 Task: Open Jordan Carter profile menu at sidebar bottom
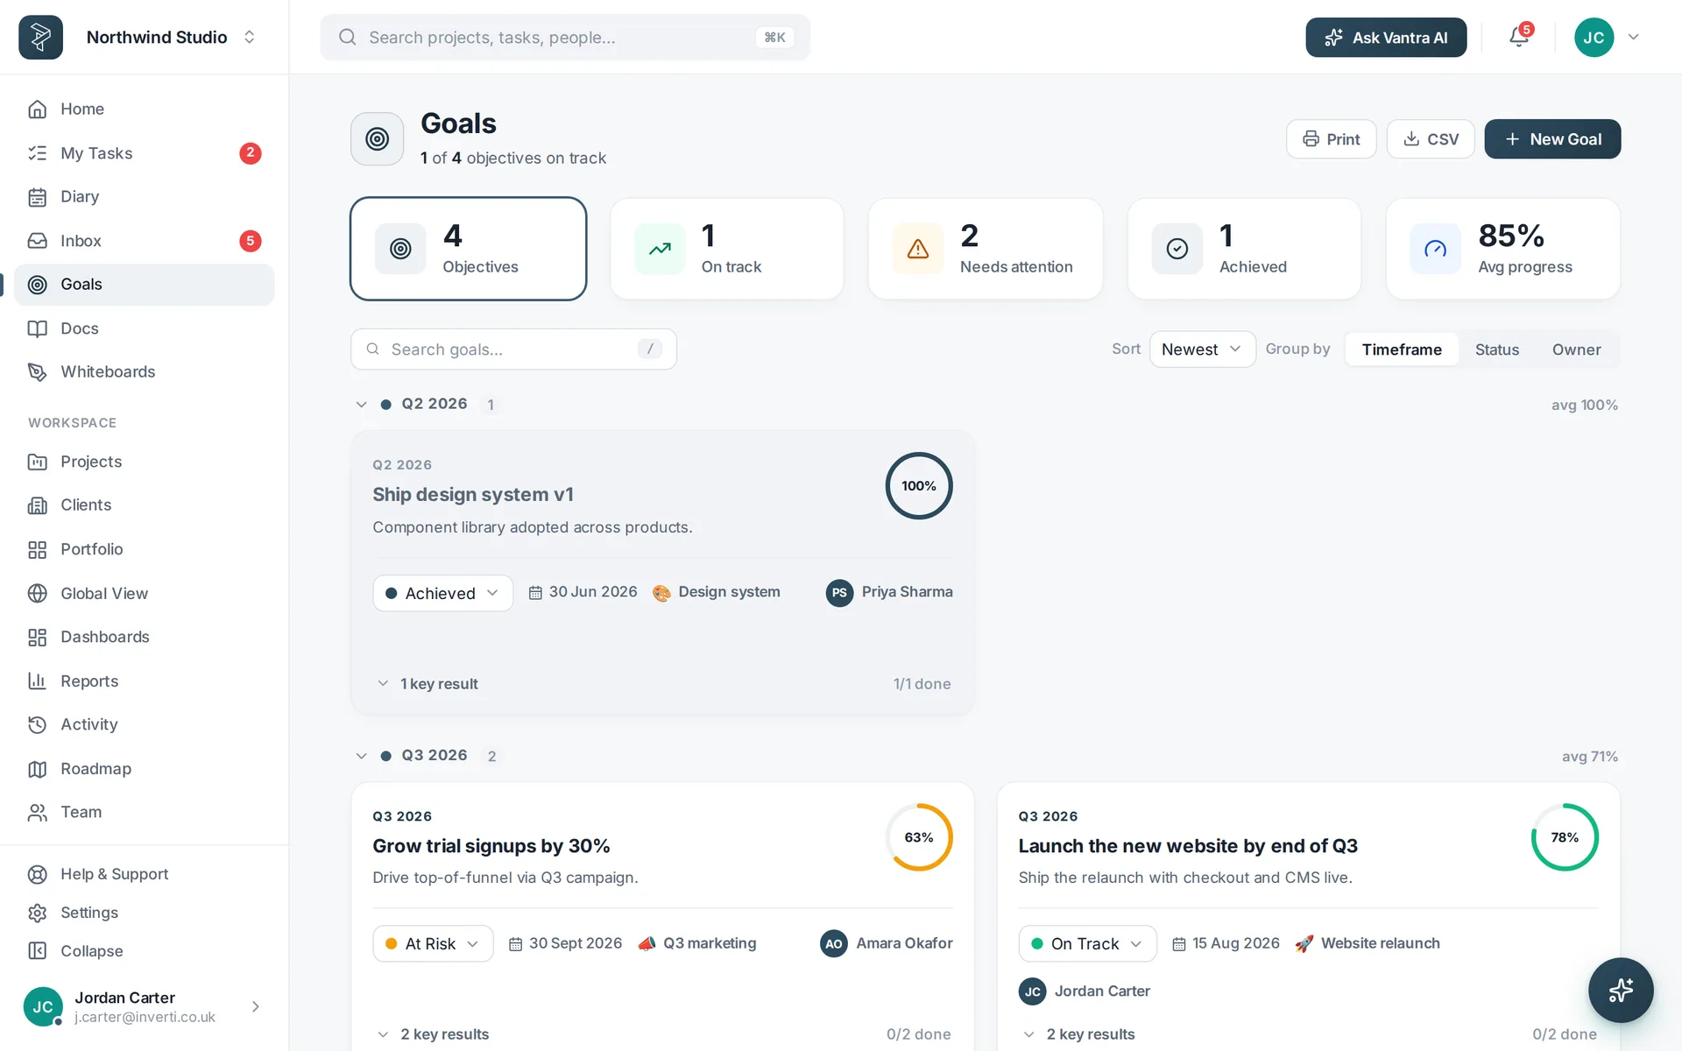pos(145,1006)
